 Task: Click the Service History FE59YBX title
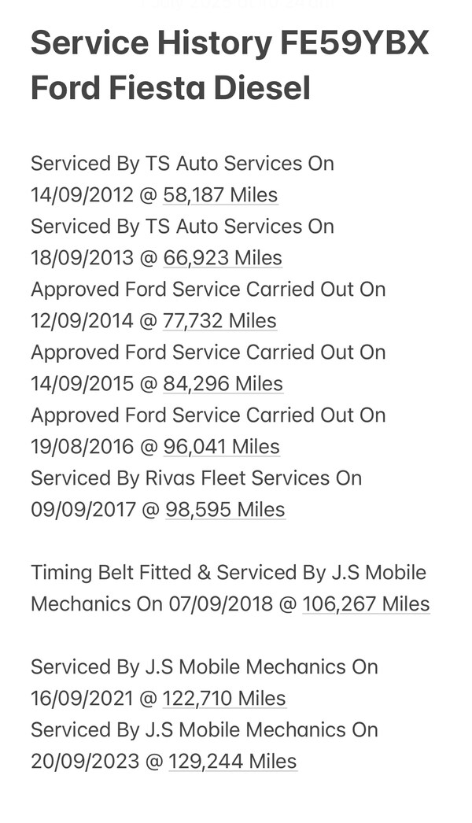pos(230,44)
